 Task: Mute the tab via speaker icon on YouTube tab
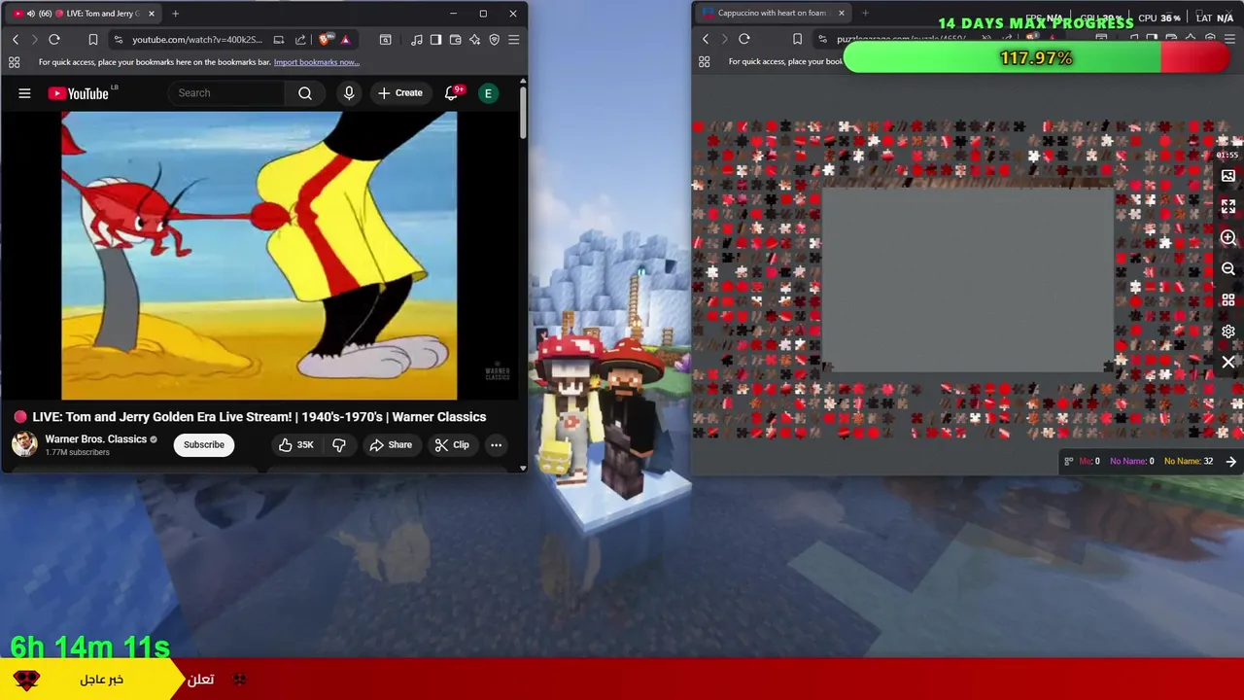31,14
